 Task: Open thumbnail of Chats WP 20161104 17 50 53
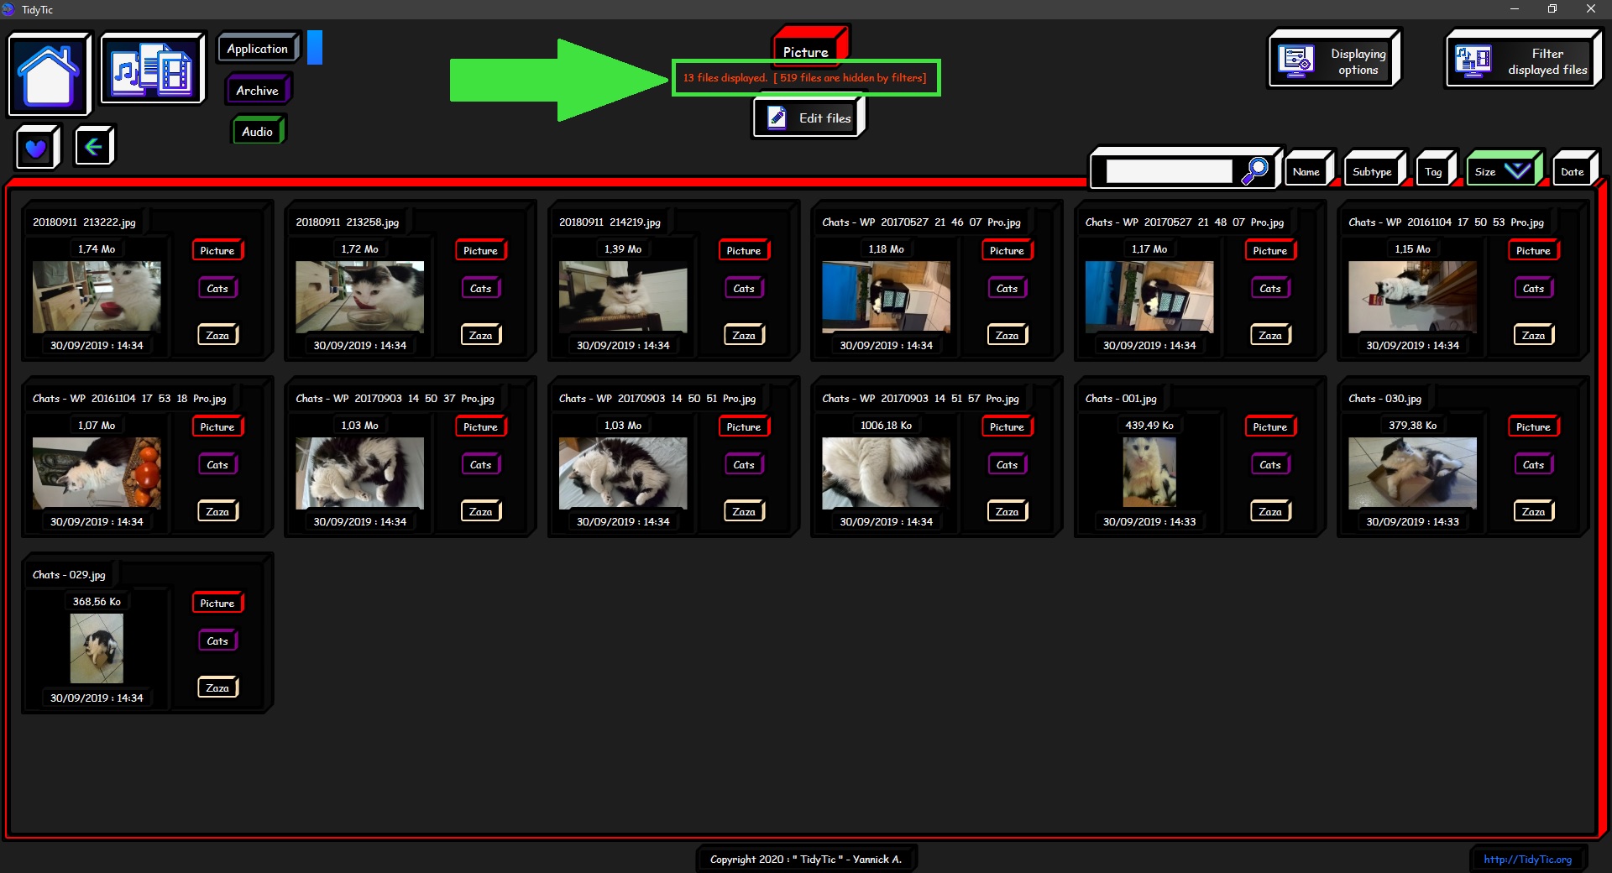click(1412, 296)
